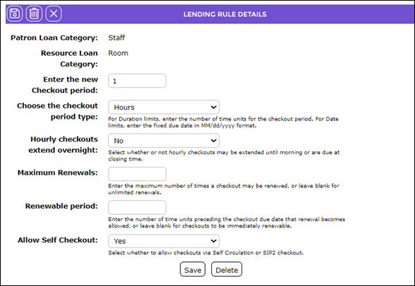Click the new Checkout period input field
The height and width of the screenshot is (286, 415).
[137, 81]
